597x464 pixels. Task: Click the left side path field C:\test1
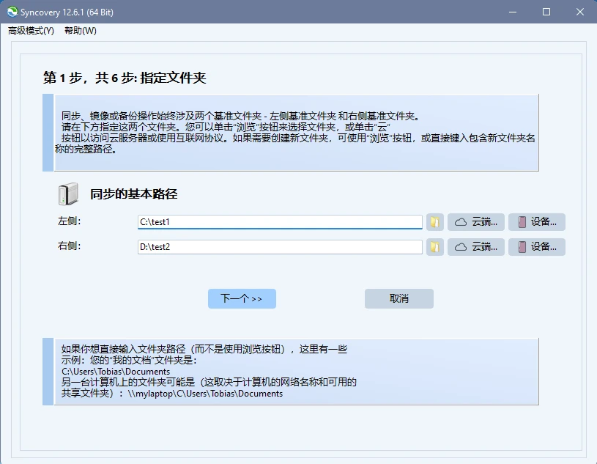pyautogui.click(x=280, y=221)
